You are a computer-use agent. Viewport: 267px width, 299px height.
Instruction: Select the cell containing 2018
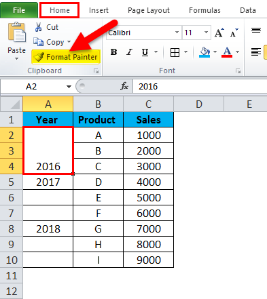tap(48, 228)
